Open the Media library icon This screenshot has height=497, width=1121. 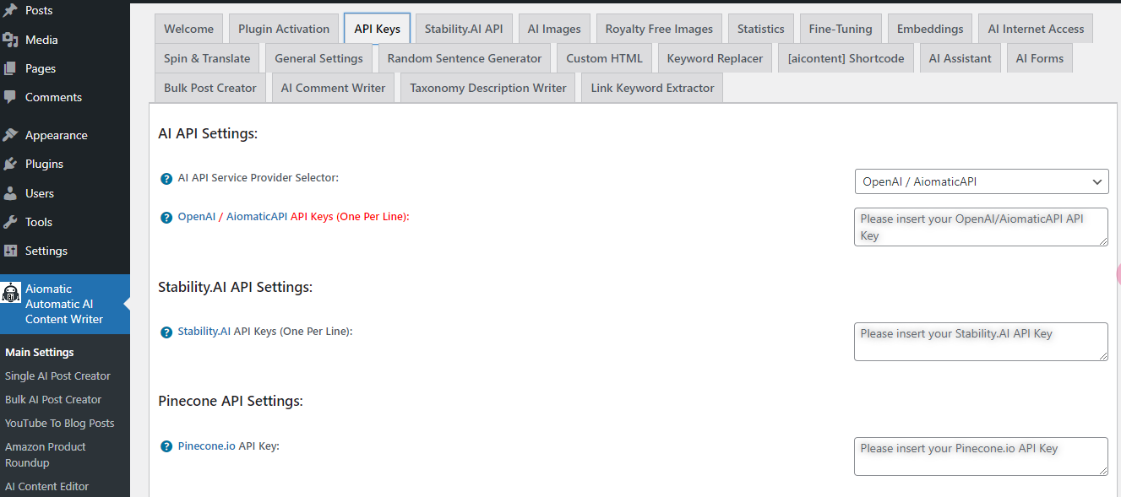pos(12,39)
